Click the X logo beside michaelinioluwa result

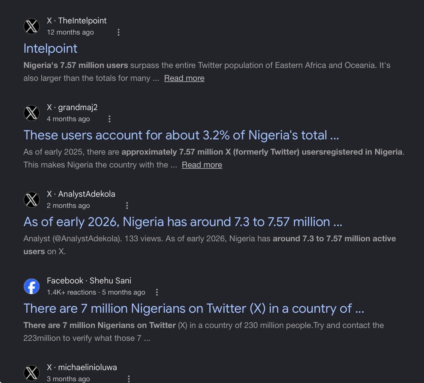point(31,373)
